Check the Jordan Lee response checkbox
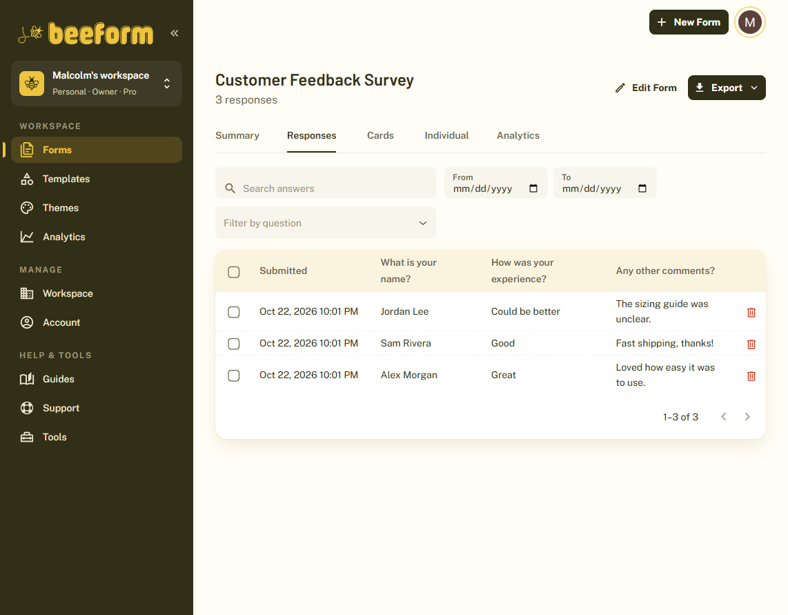Image resolution: width=788 pixels, height=615 pixels. click(234, 312)
